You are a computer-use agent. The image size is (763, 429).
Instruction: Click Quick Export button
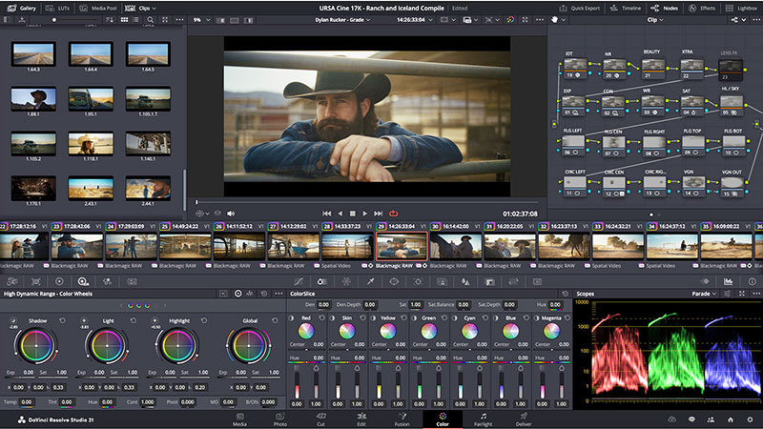[579, 8]
